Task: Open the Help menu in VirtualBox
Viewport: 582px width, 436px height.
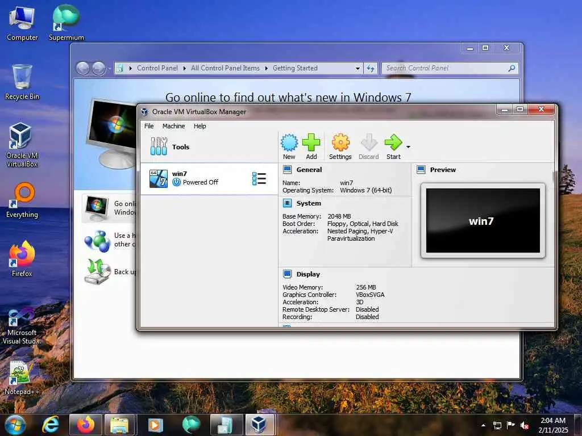Action: click(x=199, y=126)
